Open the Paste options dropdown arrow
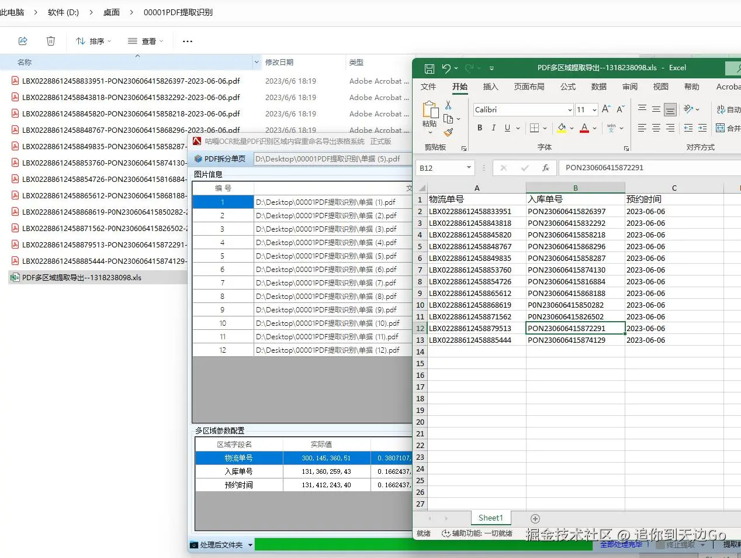Image resolution: width=741 pixels, height=558 pixels. 430,132
